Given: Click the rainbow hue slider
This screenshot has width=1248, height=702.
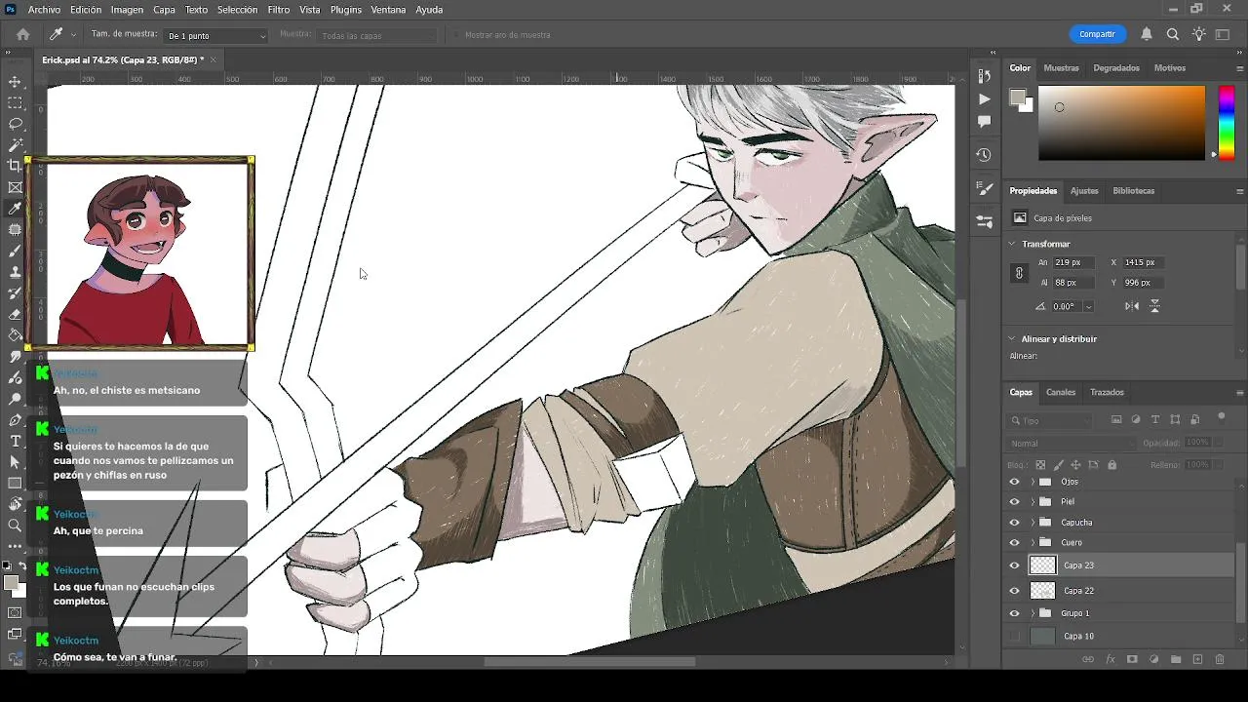Looking at the screenshot, I should click(x=1227, y=123).
